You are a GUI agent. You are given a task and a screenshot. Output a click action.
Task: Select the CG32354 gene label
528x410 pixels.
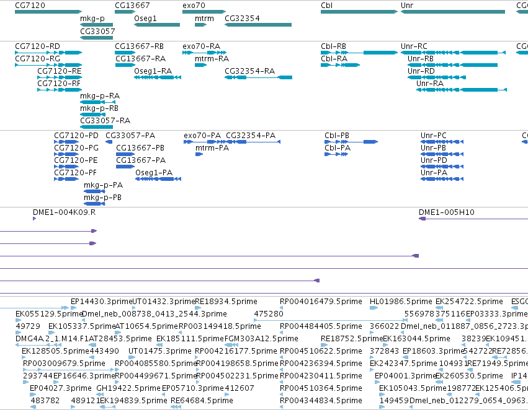pyautogui.click(x=242, y=19)
